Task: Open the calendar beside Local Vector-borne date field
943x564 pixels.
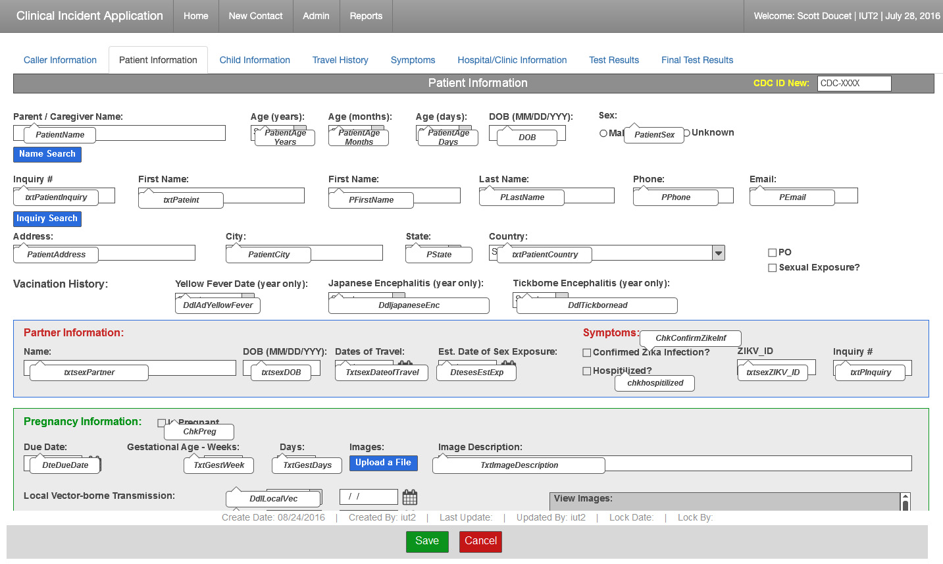Action: pyautogui.click(x=409, y=497)
